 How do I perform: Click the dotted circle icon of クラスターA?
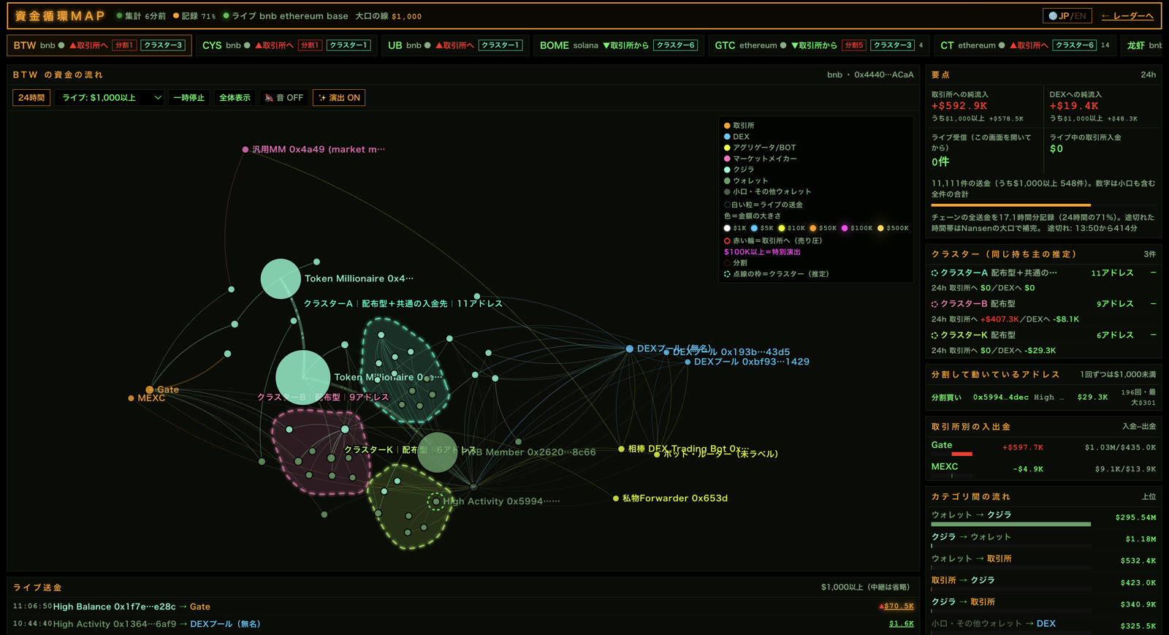click(934, 273)
